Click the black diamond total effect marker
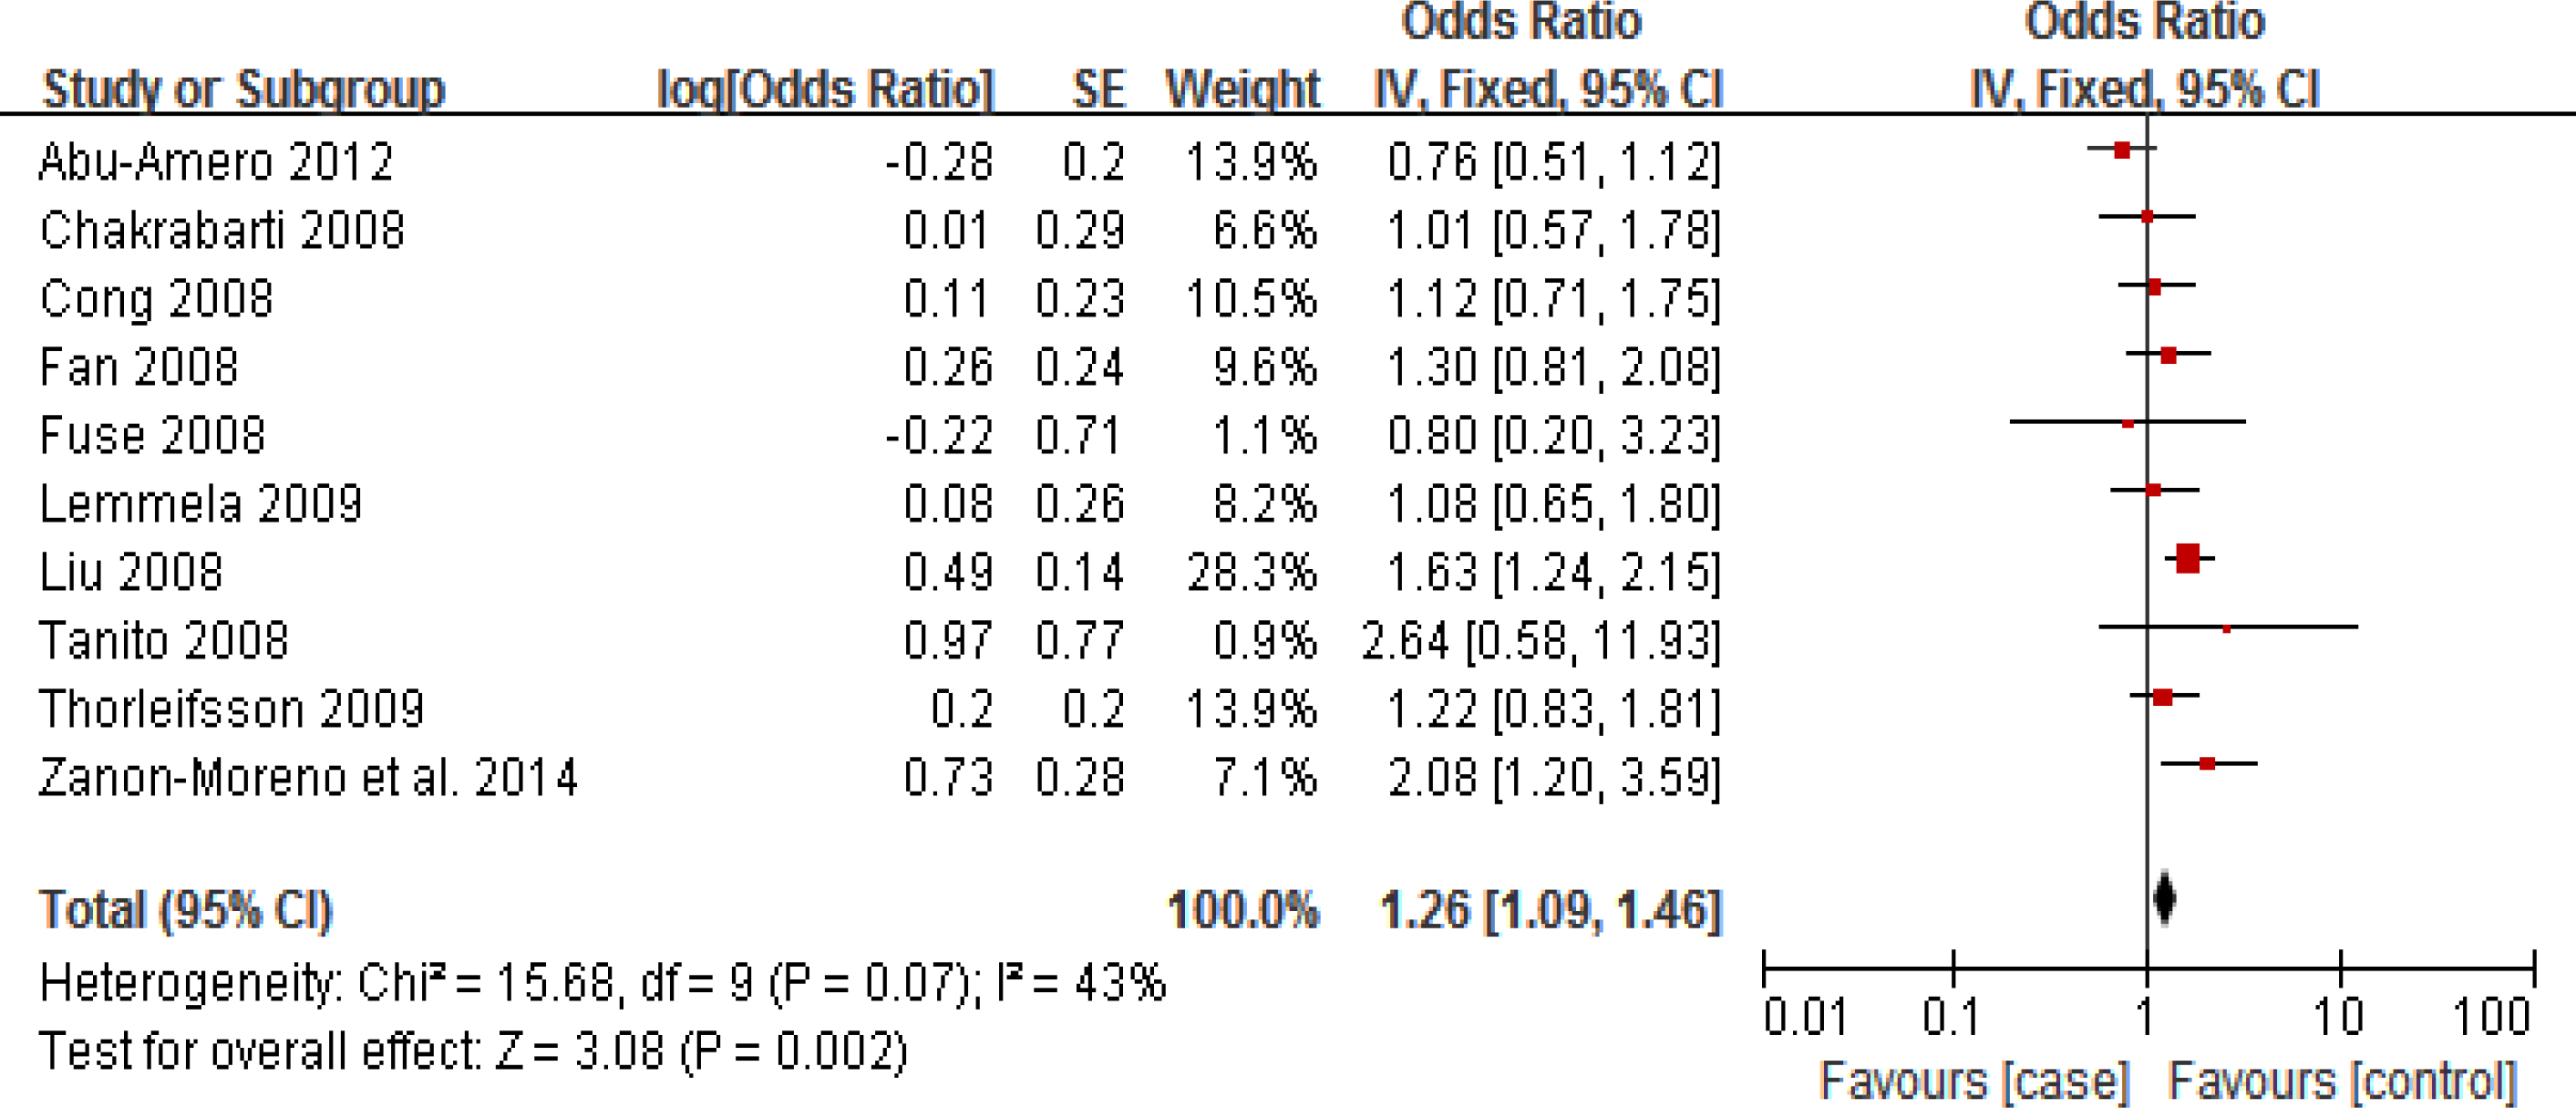The width and height of the screenshot is (2576, 1108). (x=2165, y=897)
